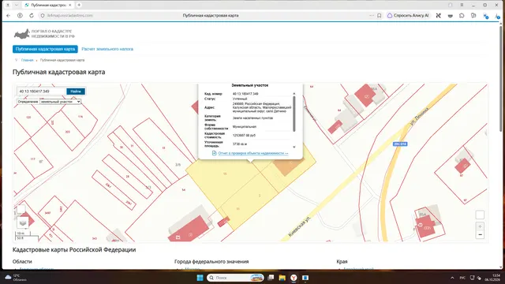The image size is (505, 284).
Task: Bookmark this page with the bookmark icon
Action: point(380,16)
